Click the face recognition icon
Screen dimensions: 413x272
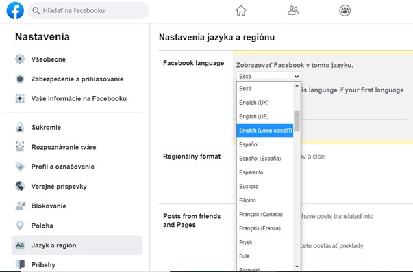coord(20,147)
